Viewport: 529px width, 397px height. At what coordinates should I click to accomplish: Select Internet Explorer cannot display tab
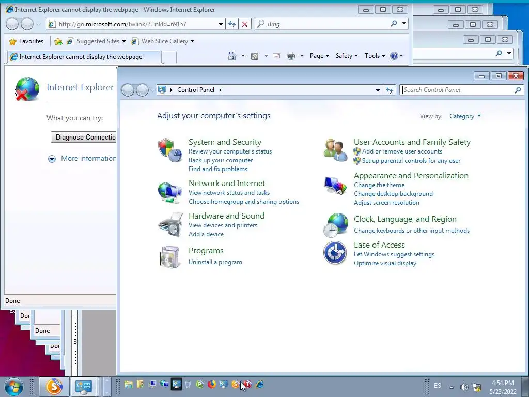tap(84, 57)
